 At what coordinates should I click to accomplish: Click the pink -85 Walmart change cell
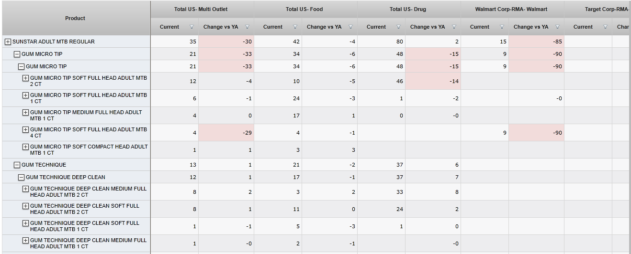tap(536, 42)
